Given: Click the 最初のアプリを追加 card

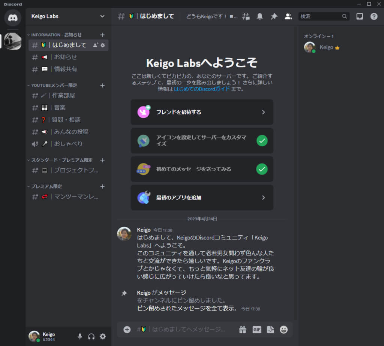Looking at the screenshot, I should tap(202, 198).
